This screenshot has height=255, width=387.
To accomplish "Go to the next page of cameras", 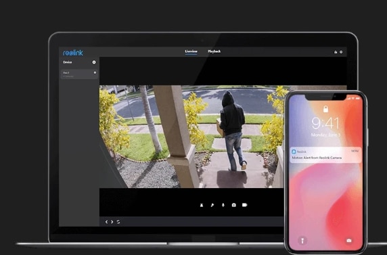I will (x=112, y=222).
